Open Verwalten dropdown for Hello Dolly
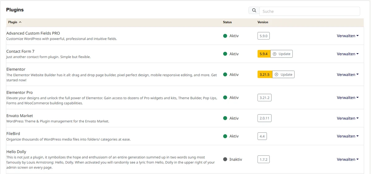This screenshot has height=174, width=371. (348, 159)
